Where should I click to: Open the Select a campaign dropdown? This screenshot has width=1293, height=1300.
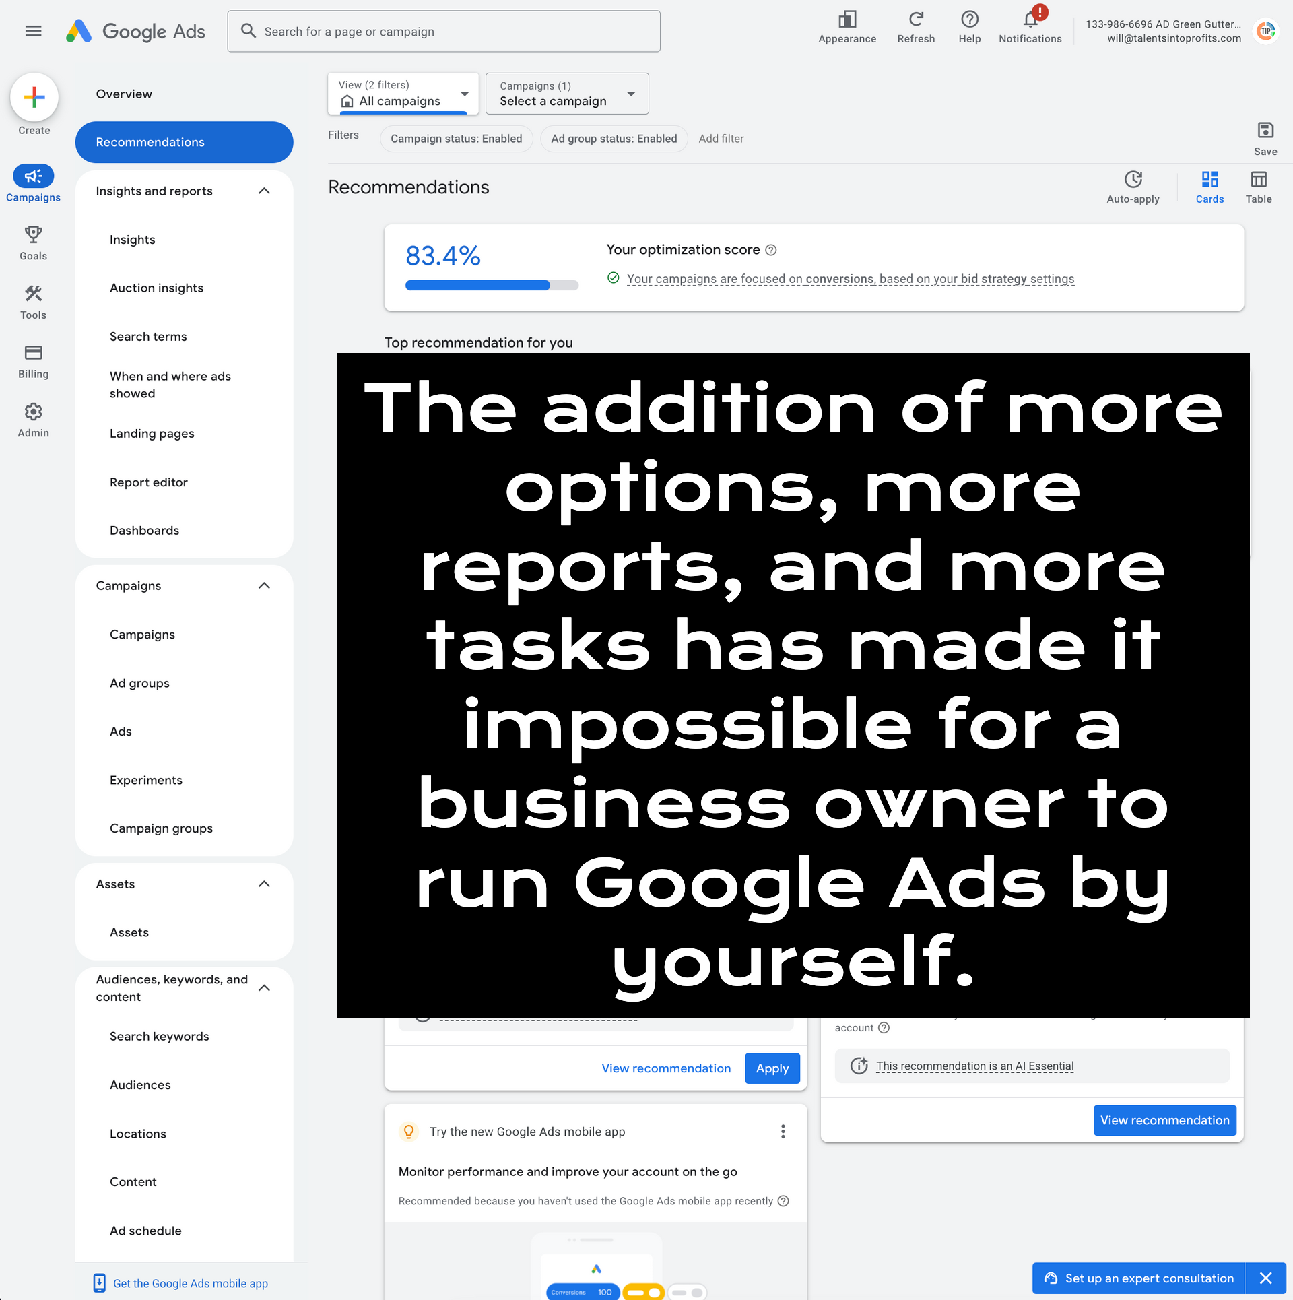(567, 94)
